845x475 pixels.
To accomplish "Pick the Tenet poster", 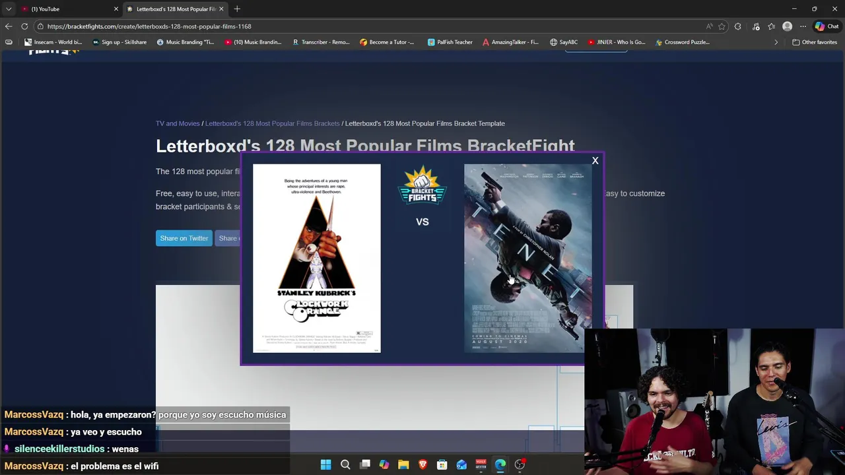I will 528,258.
